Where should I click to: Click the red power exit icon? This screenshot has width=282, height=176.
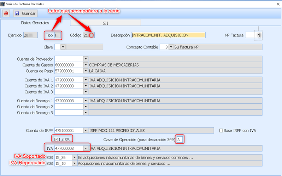coord(6,13)
